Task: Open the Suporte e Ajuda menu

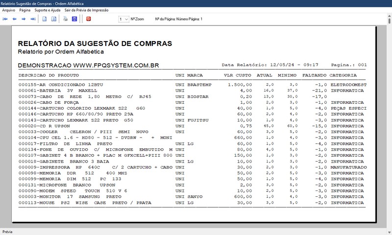Action: [x=49, y=10]
